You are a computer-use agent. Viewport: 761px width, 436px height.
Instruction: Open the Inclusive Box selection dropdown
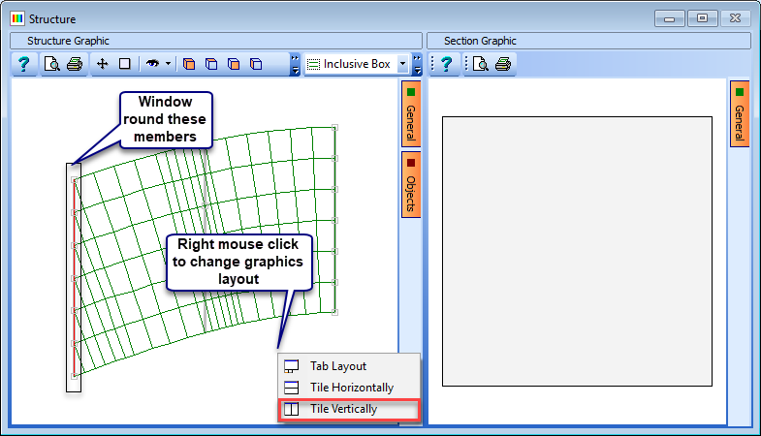coord(402,64)
